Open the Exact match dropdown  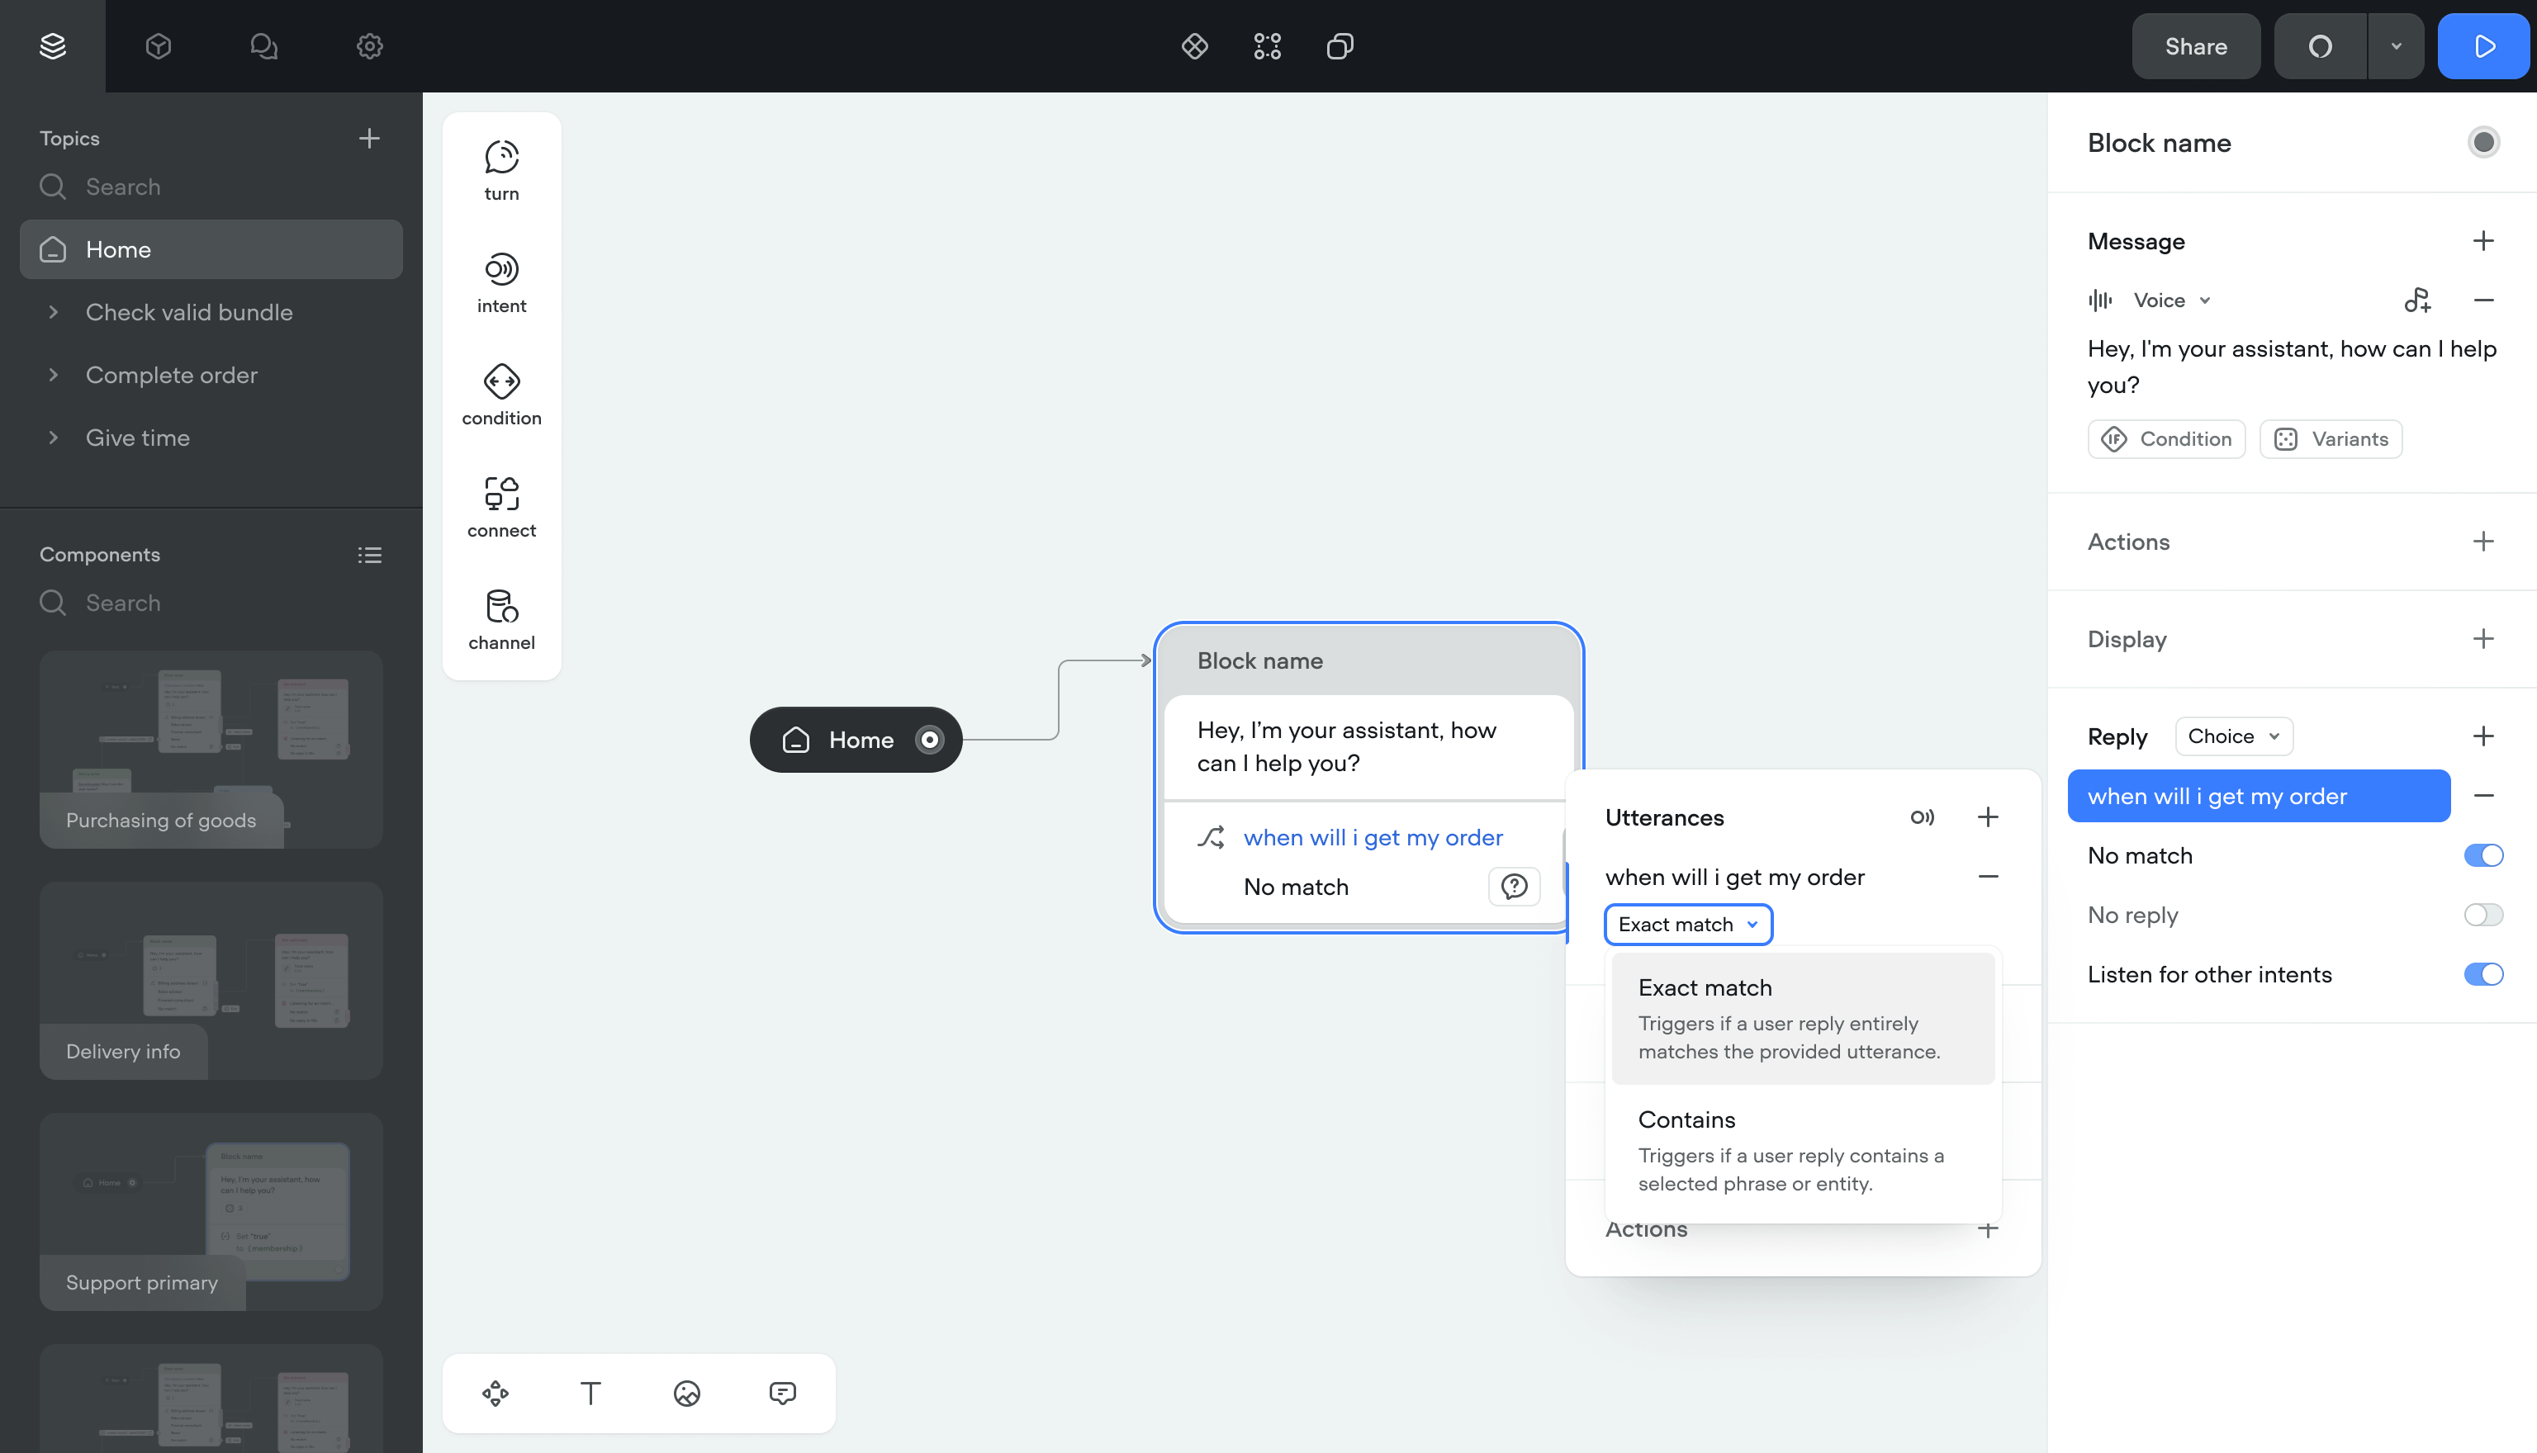point(1688,924)
